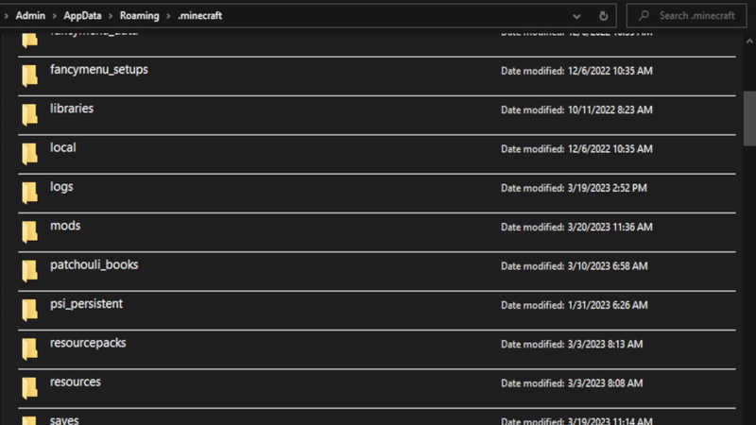Open the address bar history dropdown

[x=576, y=16]
